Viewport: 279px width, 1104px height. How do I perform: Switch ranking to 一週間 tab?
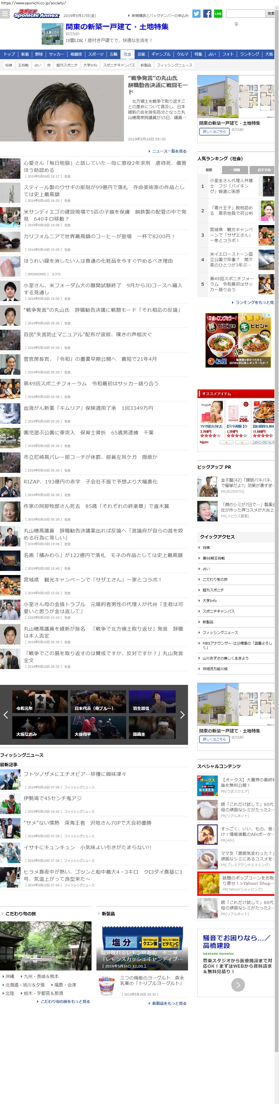click(235, 170)
